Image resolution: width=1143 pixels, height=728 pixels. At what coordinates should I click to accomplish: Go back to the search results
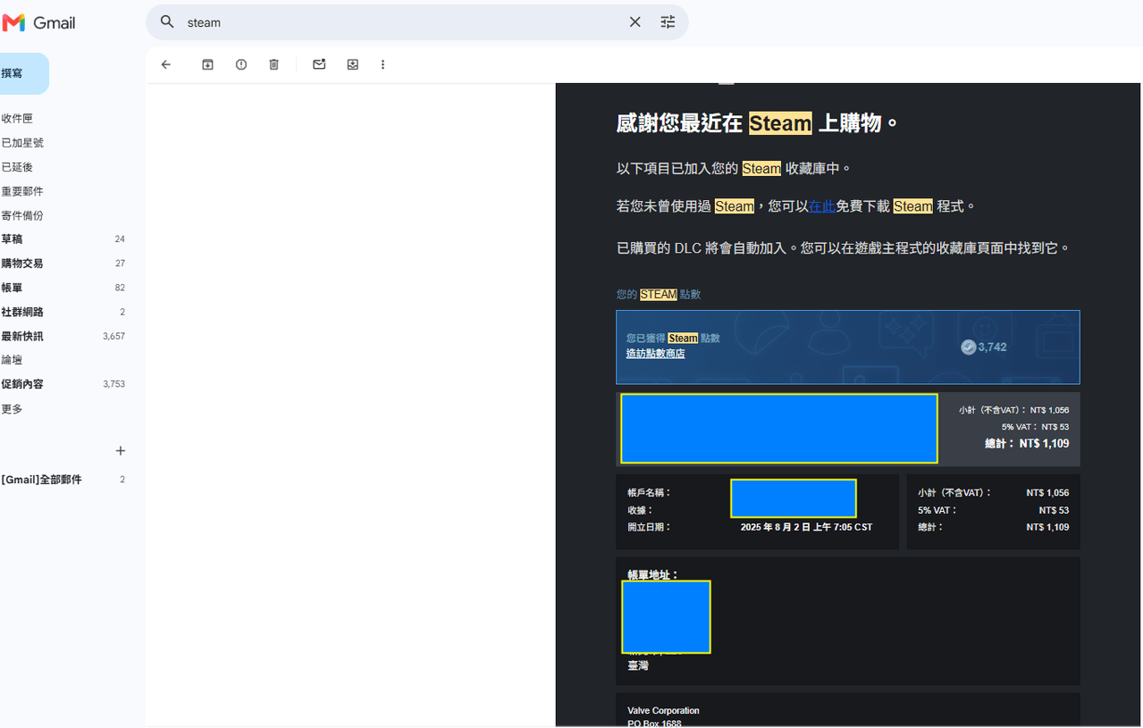click(x=166, y=64)
